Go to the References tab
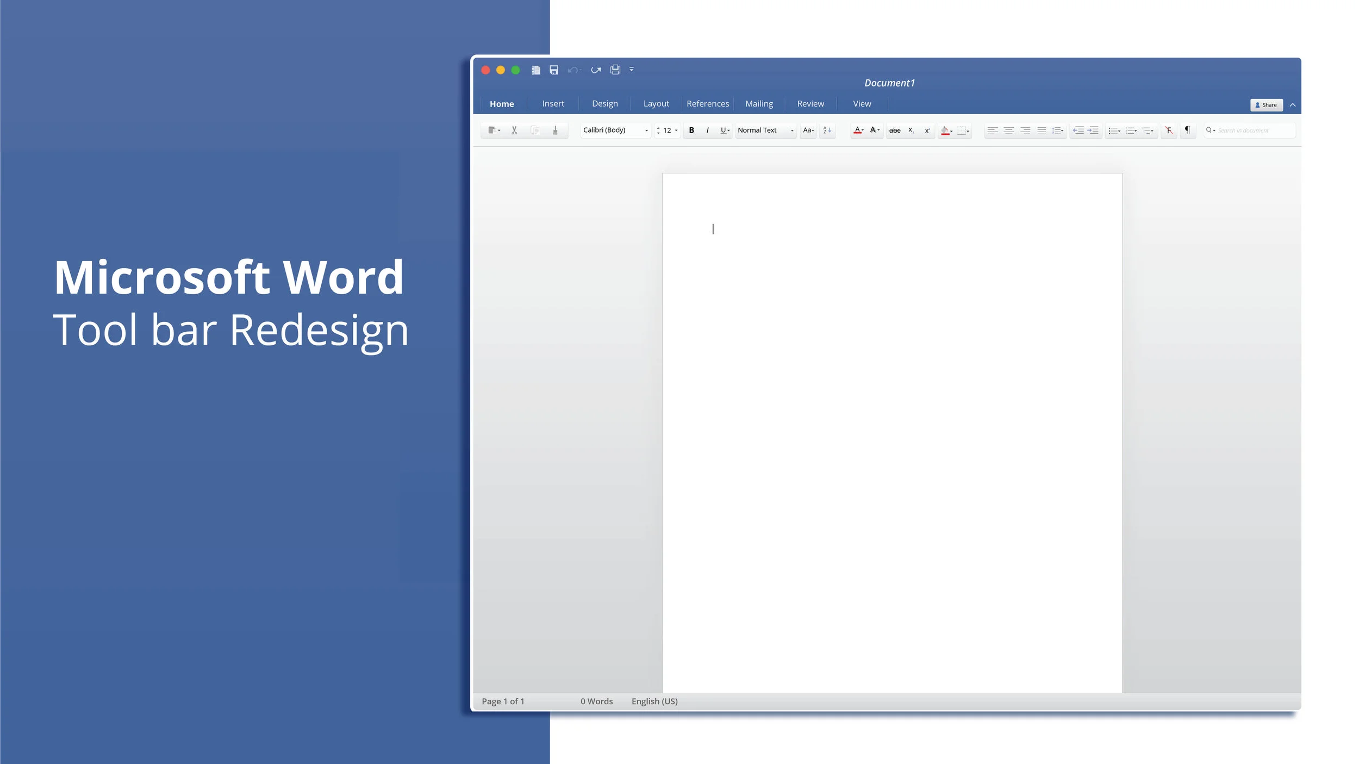This screenshot has height=764, width=1359. tap(708, 104)
